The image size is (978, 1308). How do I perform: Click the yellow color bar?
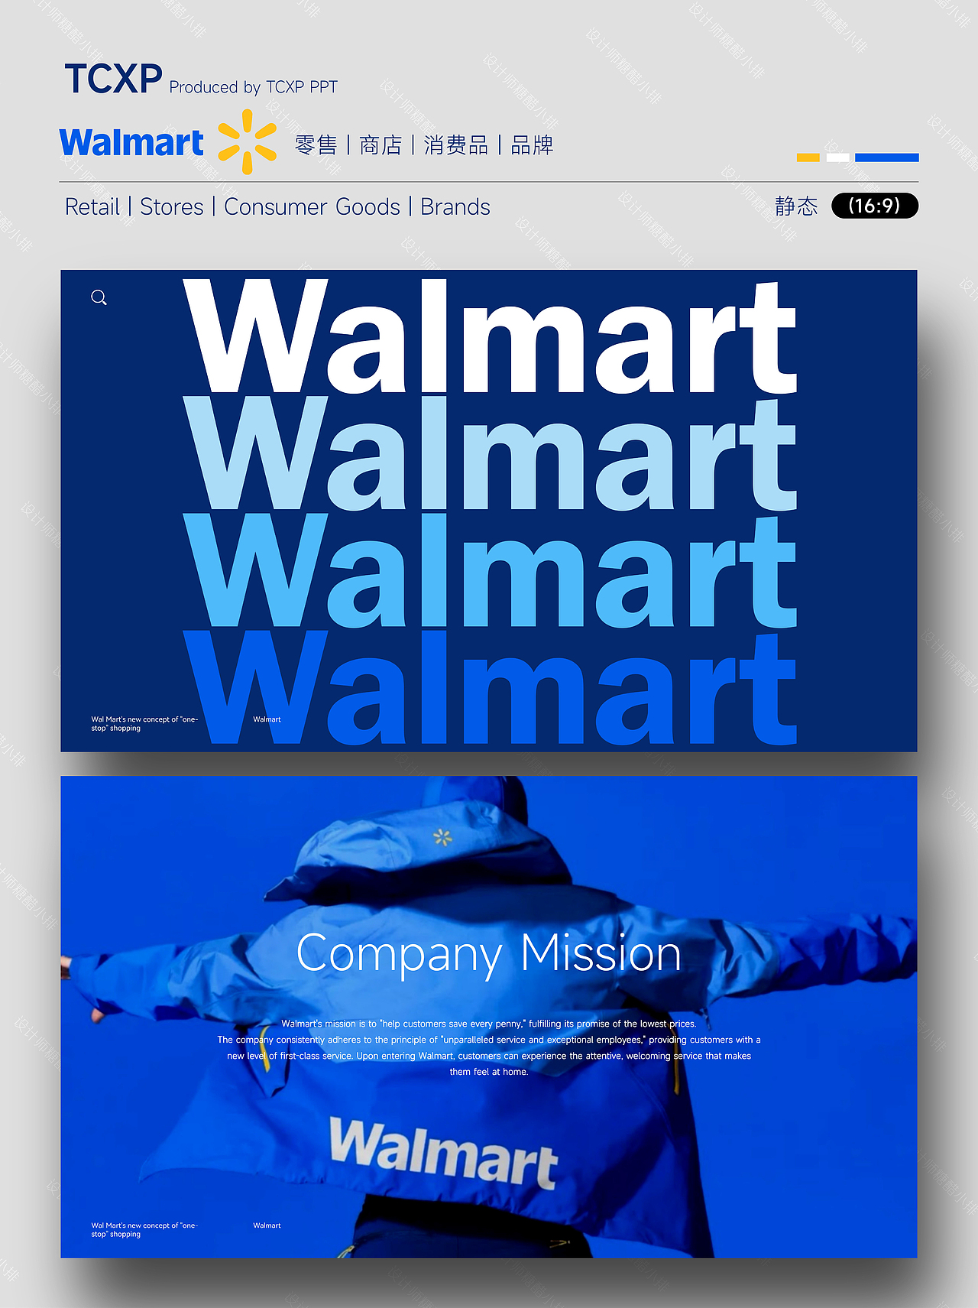[808, 157]
